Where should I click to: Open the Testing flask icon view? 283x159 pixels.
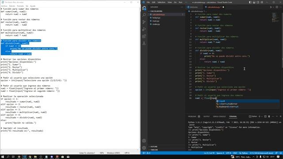click(144, 43)
